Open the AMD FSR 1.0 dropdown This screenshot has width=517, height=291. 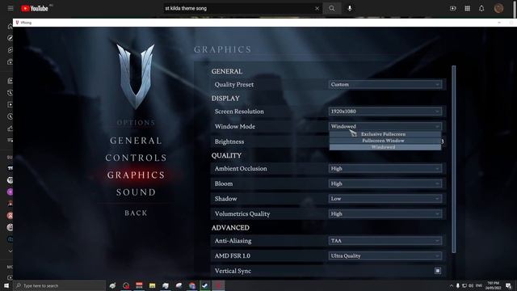tap(385, 255)
